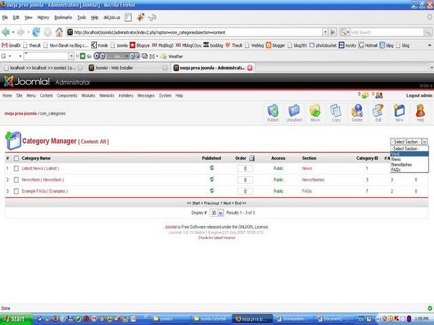This screenshot has height=325, width=434.
Task: Open Latest News ( Latest ) category
Action: 41,169
